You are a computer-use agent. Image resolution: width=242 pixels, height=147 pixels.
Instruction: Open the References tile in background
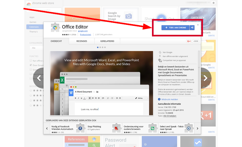tap(82, 142)
